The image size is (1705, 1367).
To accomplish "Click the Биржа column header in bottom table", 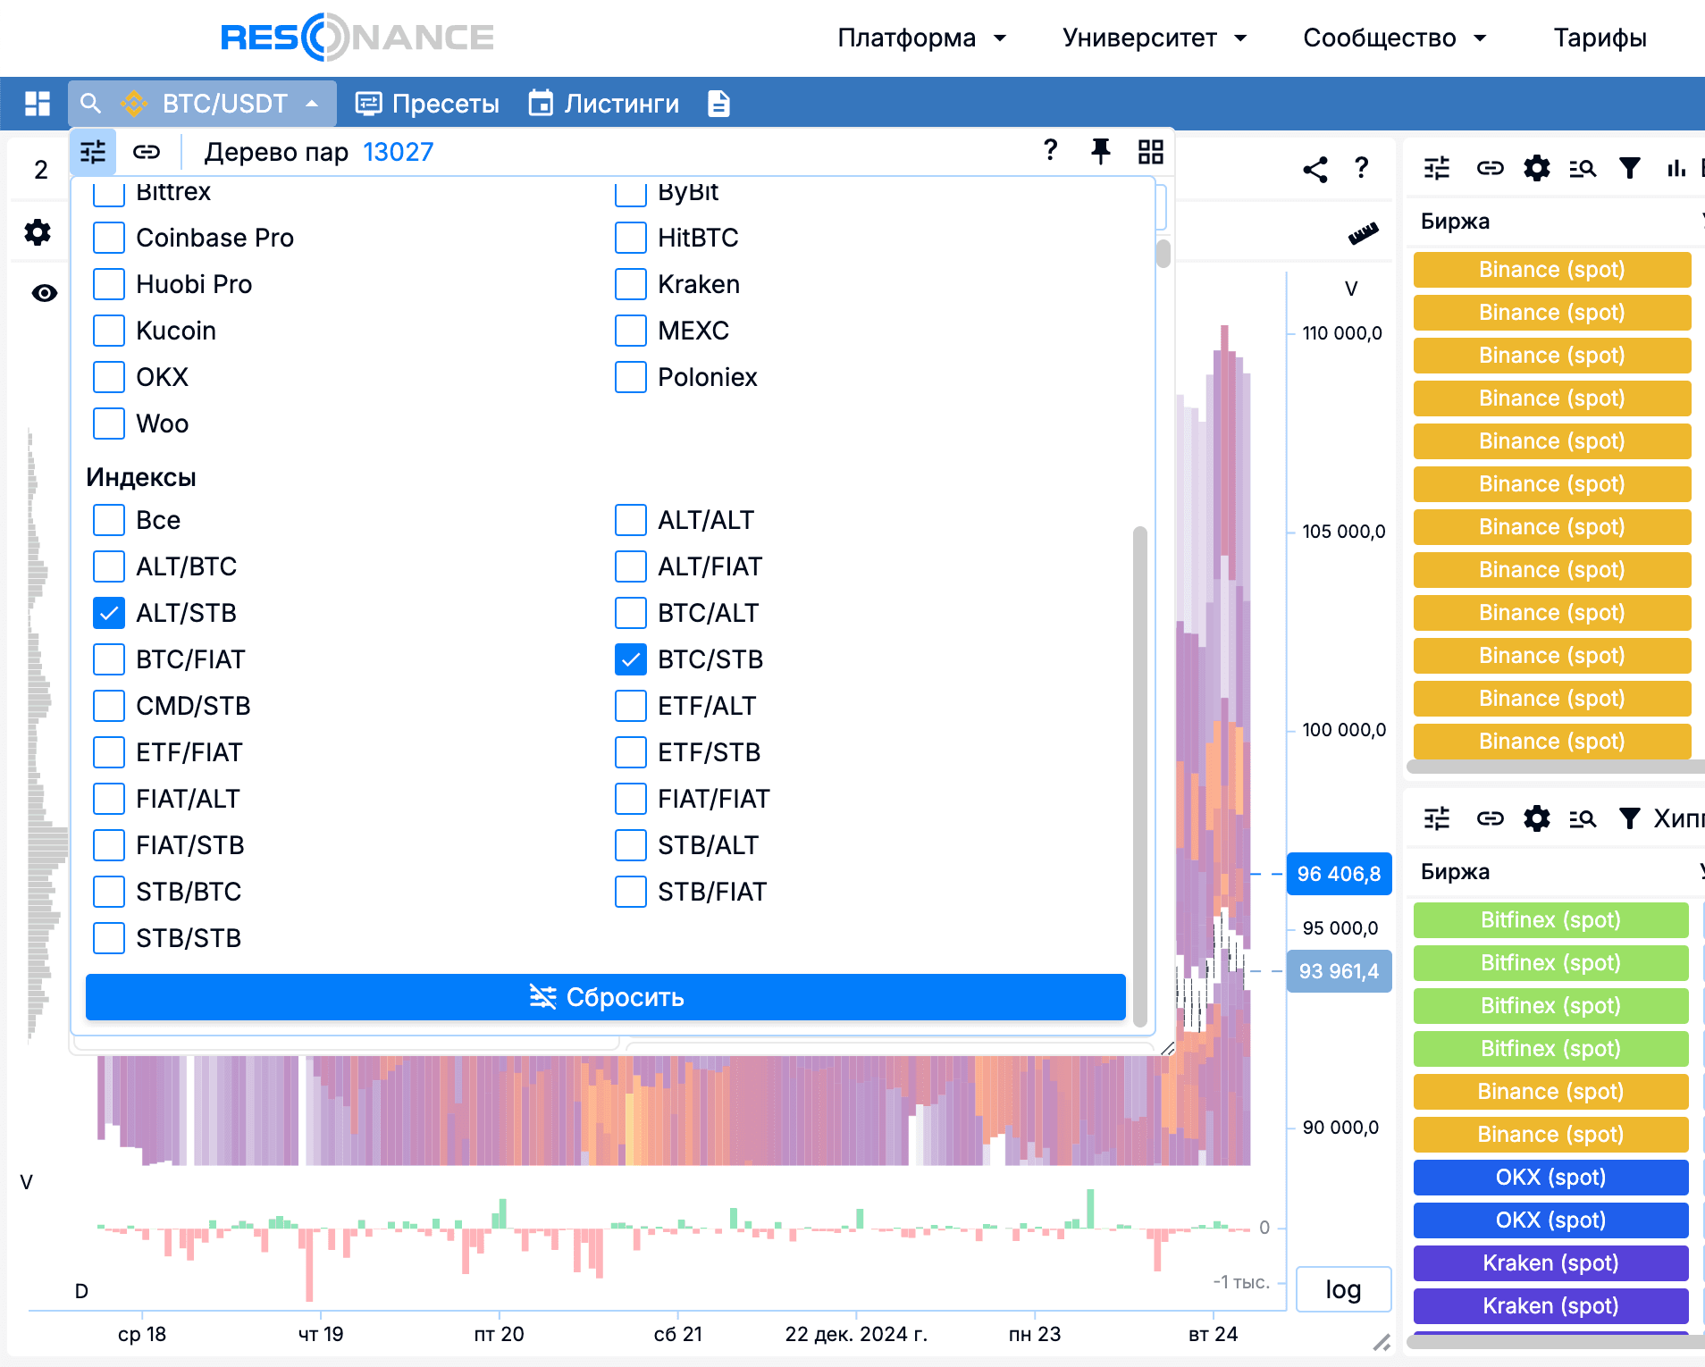I will pos(1455,872).
